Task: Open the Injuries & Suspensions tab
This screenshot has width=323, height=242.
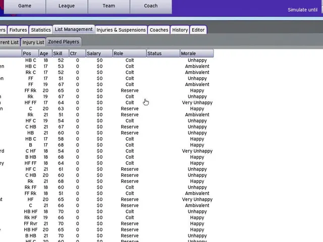Action: [121, 30]
